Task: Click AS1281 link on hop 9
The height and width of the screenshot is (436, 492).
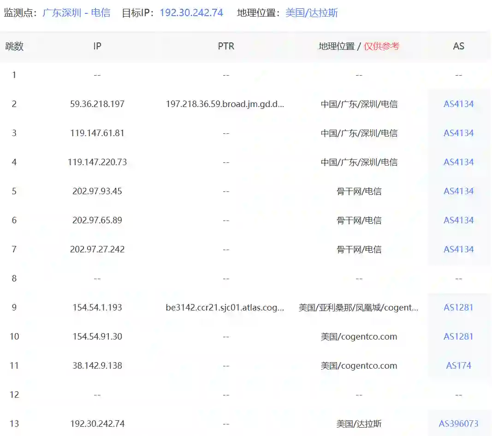Action: tap(459, 307)
